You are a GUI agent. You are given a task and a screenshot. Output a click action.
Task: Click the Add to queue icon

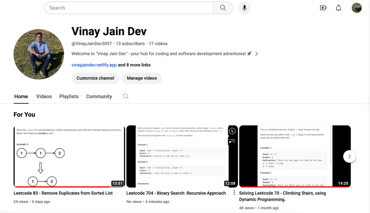pyautogui.click(x=232, y=141)
